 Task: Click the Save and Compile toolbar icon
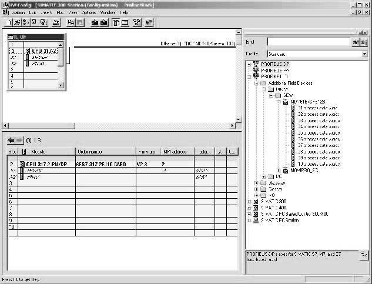click(43, 22)
